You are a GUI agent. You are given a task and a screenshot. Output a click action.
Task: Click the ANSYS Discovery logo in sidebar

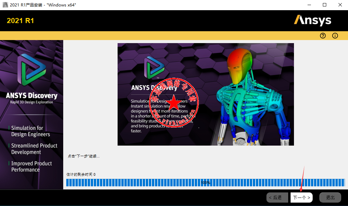pos(32,70)
